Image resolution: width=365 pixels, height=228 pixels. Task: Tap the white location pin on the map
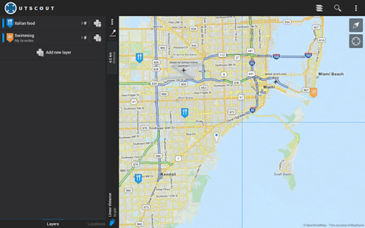(216, 137)
